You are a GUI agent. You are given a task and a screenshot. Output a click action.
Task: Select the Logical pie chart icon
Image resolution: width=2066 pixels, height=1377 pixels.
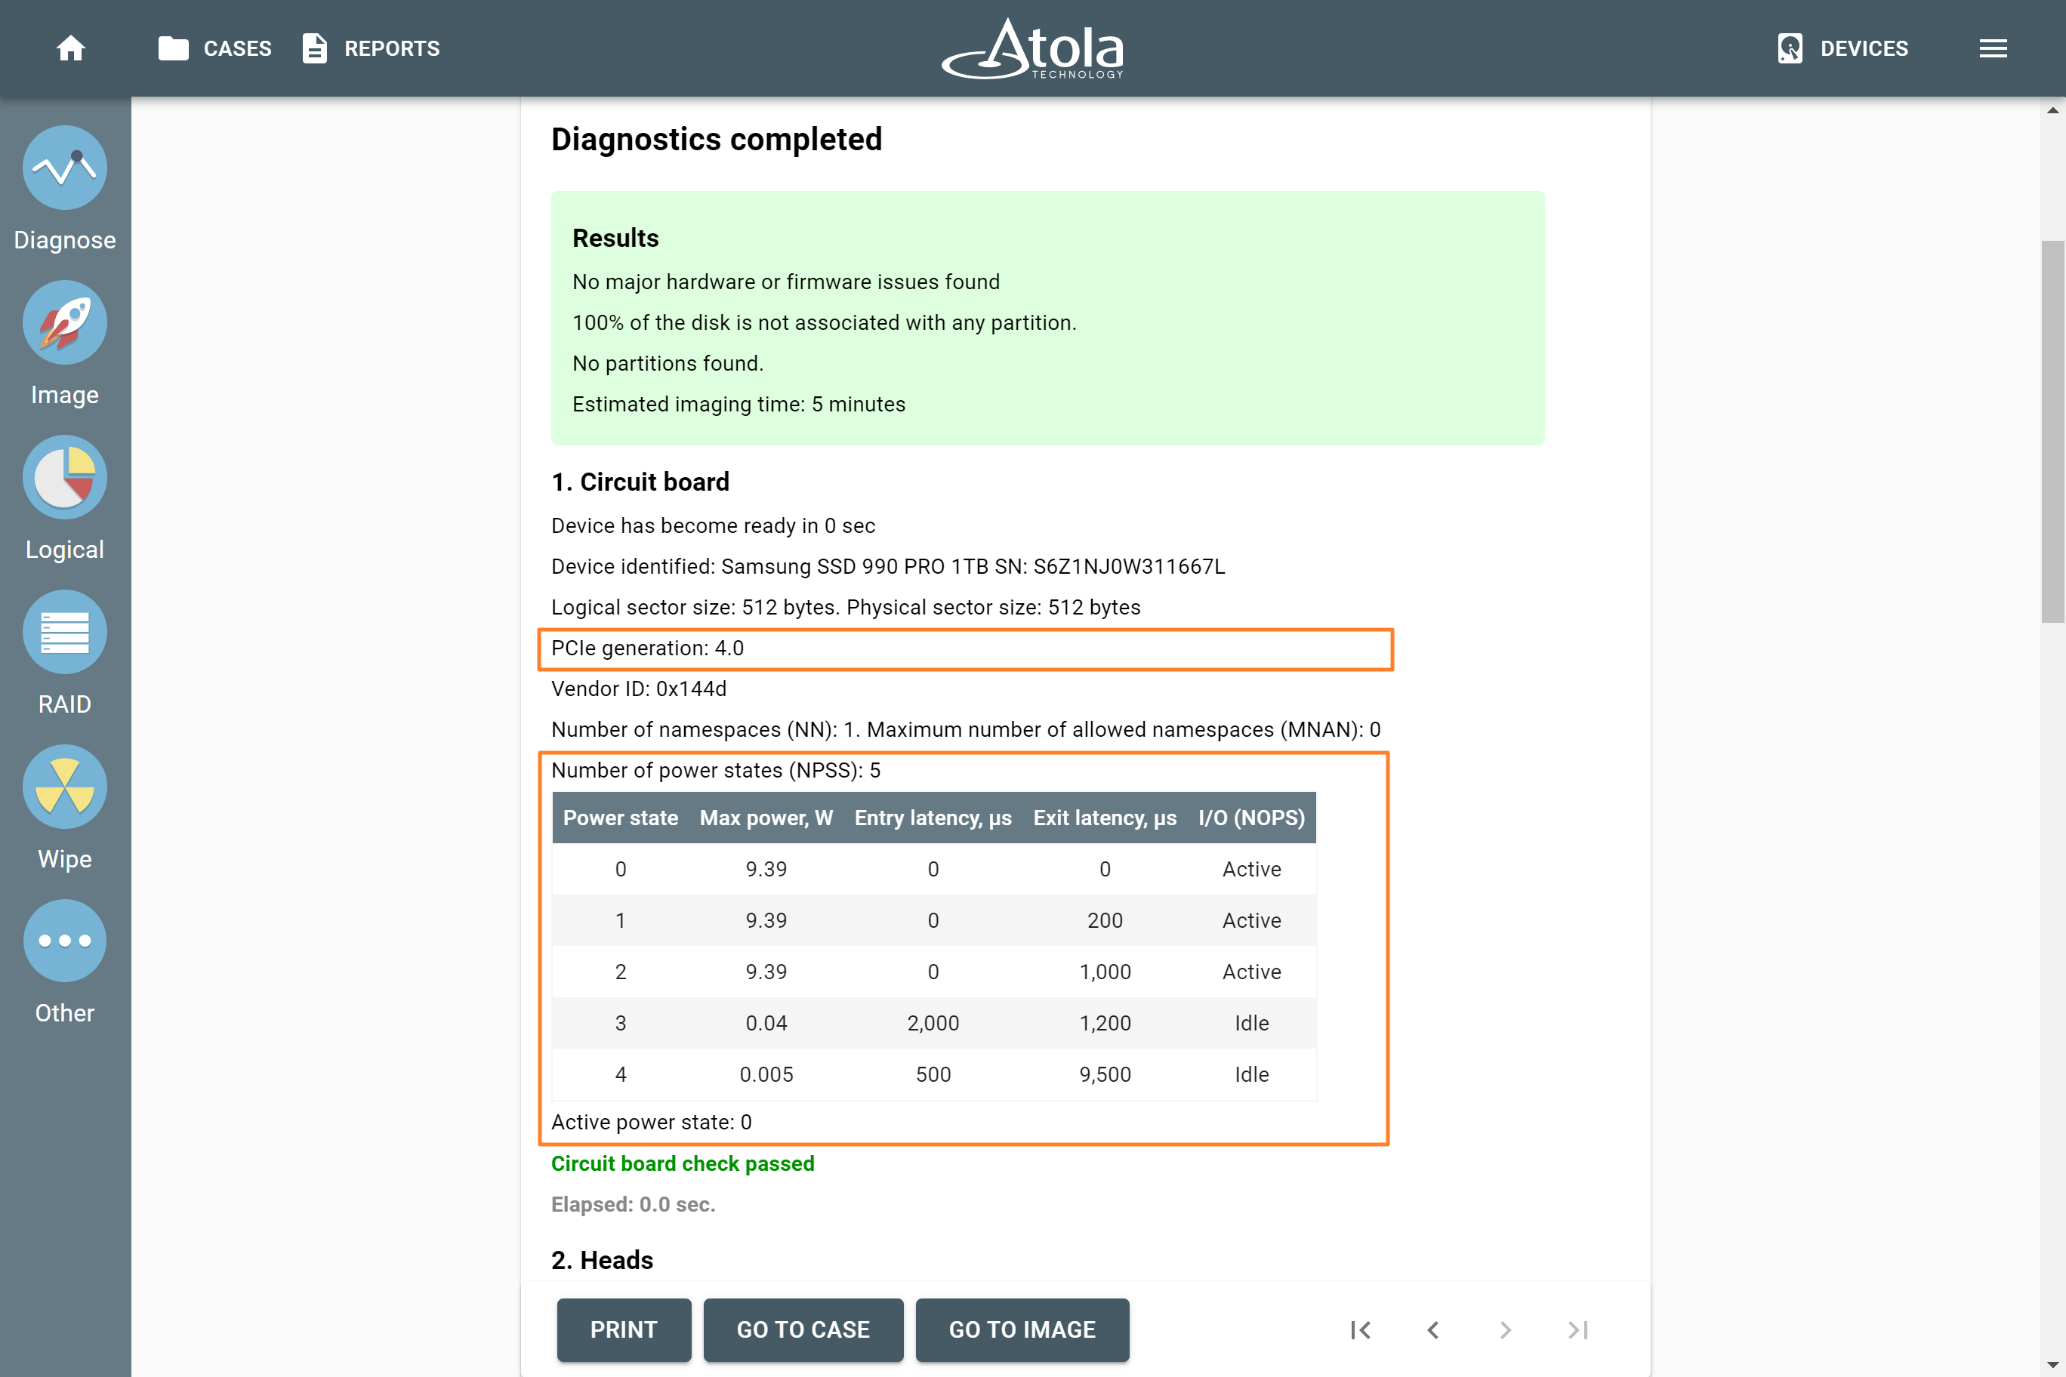[65, 477]
